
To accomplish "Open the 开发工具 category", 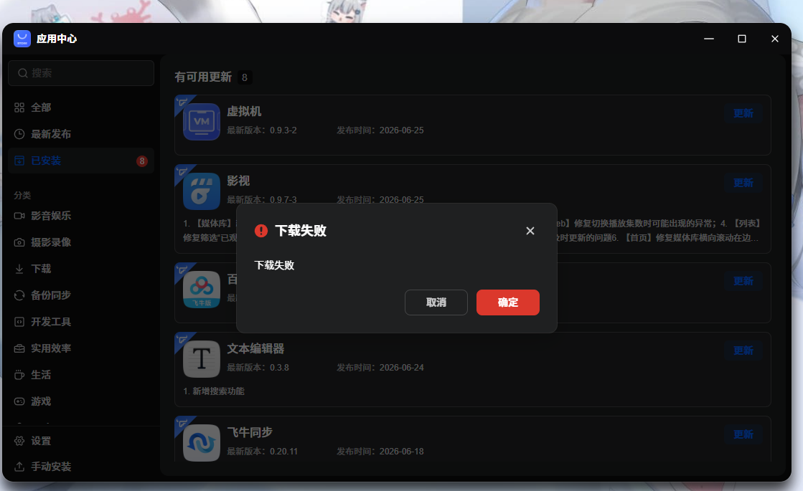I will [81, 322].
